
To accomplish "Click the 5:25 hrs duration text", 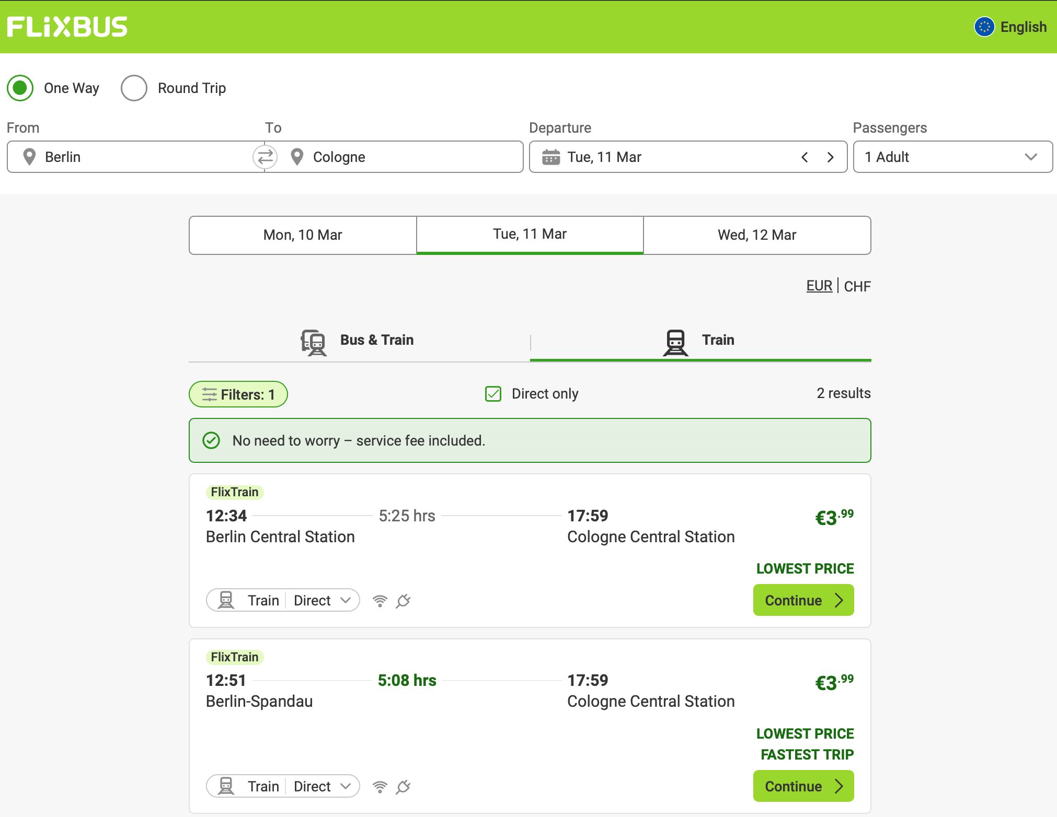I will (407, 516).
